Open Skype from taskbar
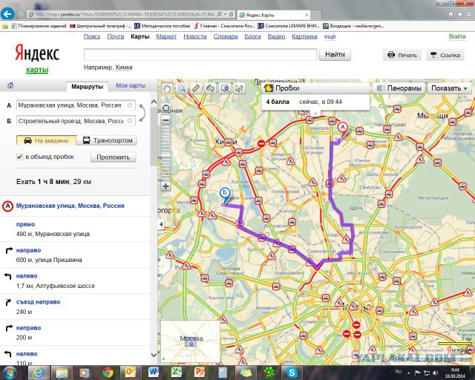The image size is (475, 380). (x=292, y=372)
